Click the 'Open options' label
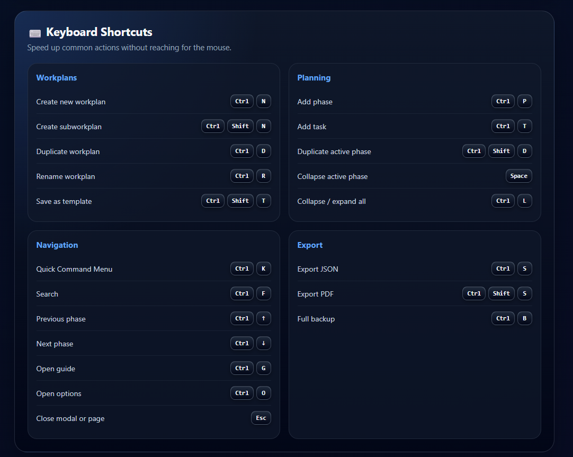 [x=58, y=393]
